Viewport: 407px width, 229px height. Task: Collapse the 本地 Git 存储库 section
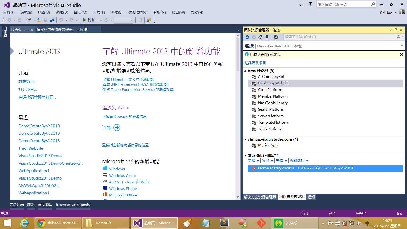click(x=245, y=156)
